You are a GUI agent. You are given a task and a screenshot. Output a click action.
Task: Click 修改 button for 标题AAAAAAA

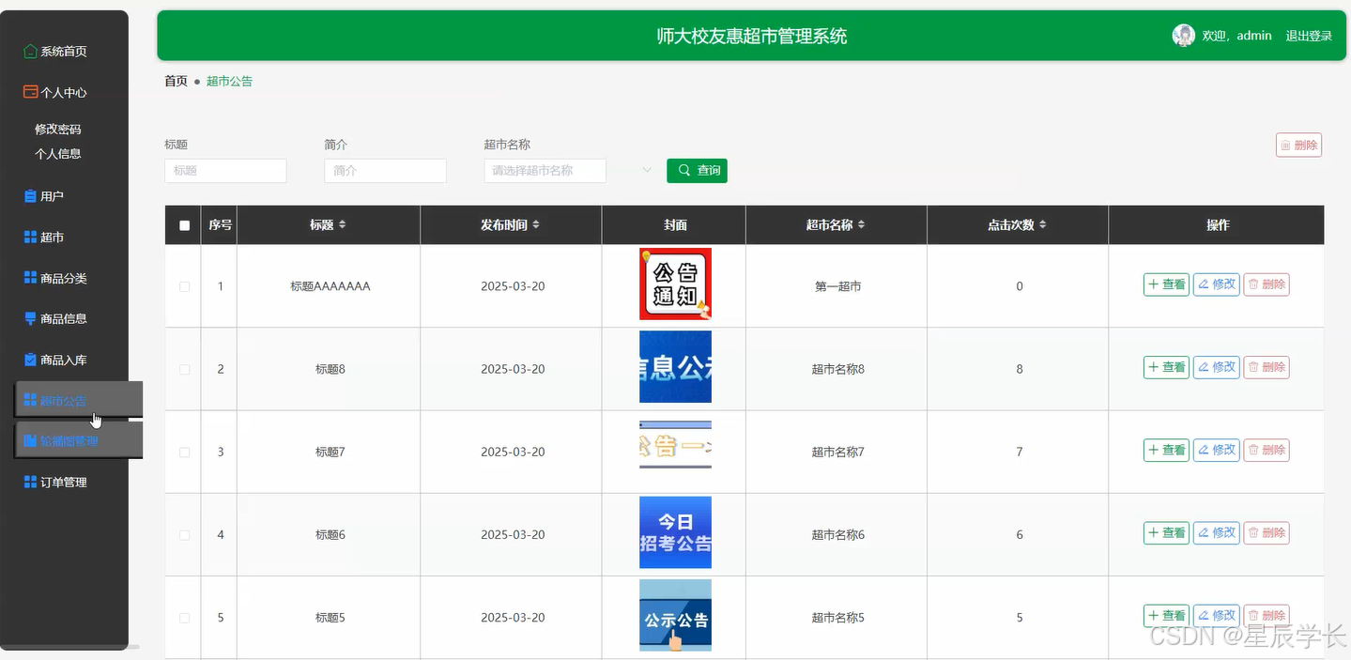coord(1217,284)
